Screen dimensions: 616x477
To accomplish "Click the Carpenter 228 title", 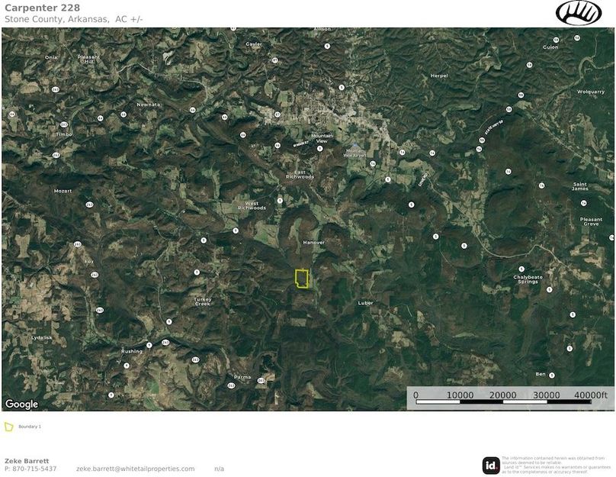I will click(42, 8).
